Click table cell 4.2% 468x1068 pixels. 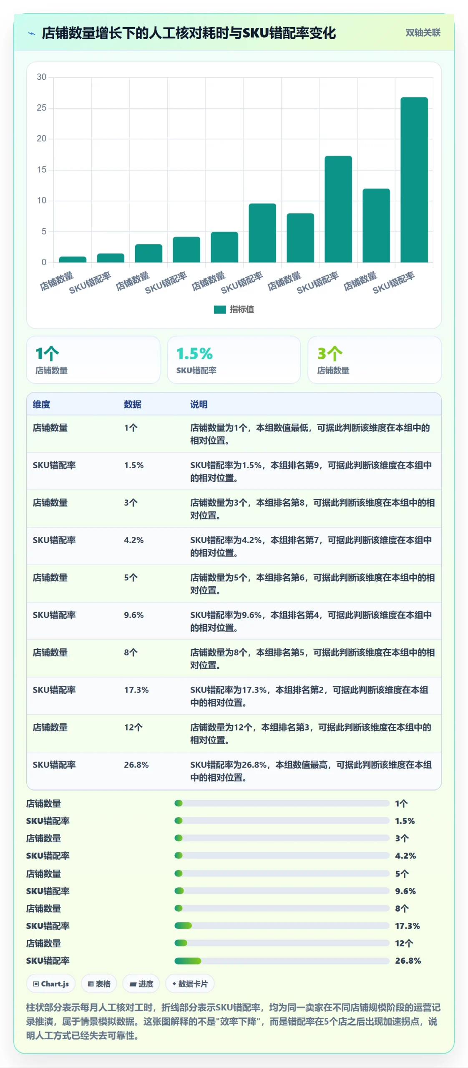(x=133, y=540)
